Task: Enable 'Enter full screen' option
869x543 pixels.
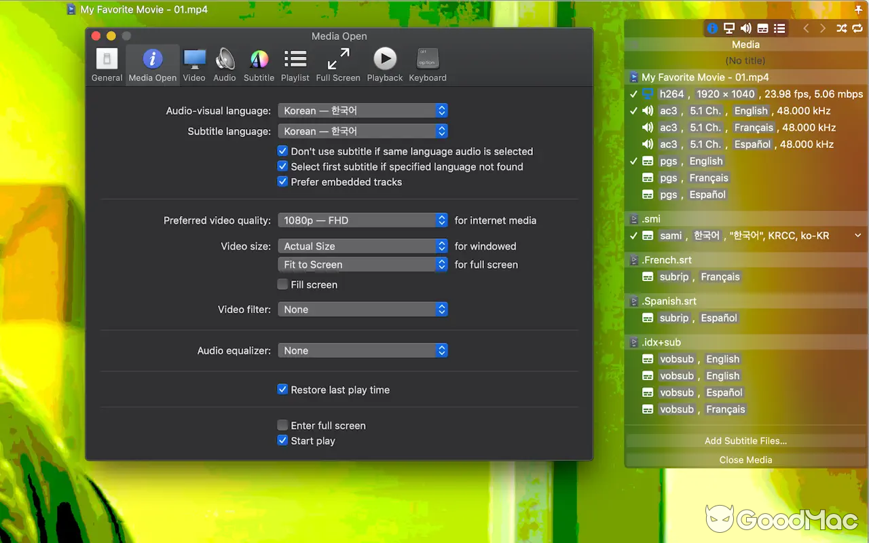Action: [282, 426]
